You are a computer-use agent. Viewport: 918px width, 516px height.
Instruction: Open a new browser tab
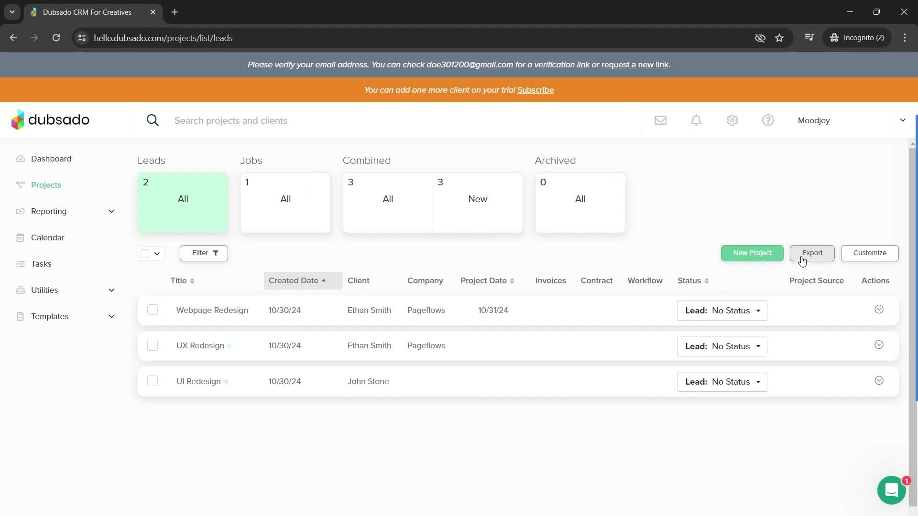(175, 12)
